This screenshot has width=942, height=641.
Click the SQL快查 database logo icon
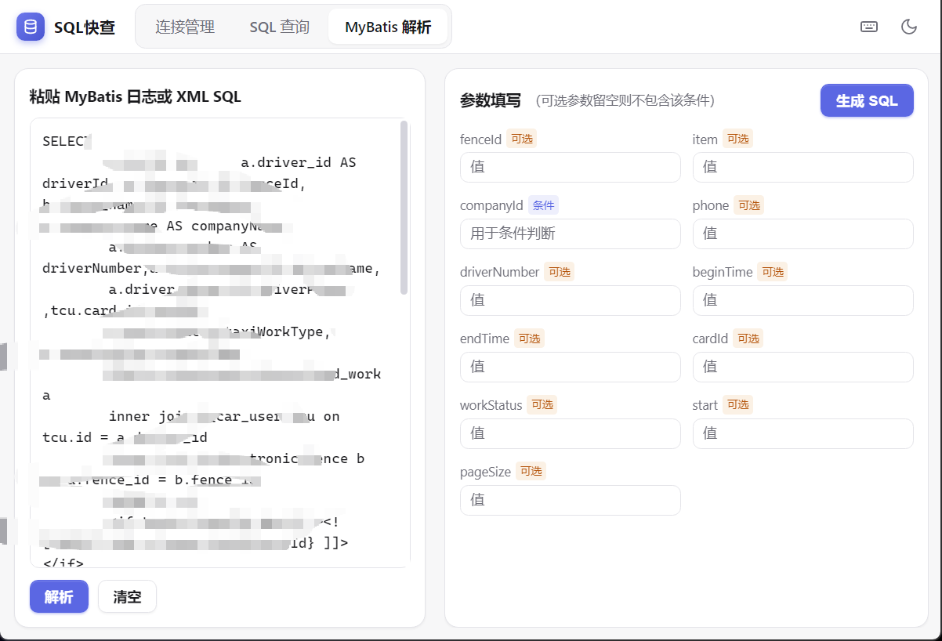[x=31, y=27]
